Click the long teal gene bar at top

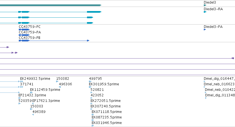tap(51, 5)
